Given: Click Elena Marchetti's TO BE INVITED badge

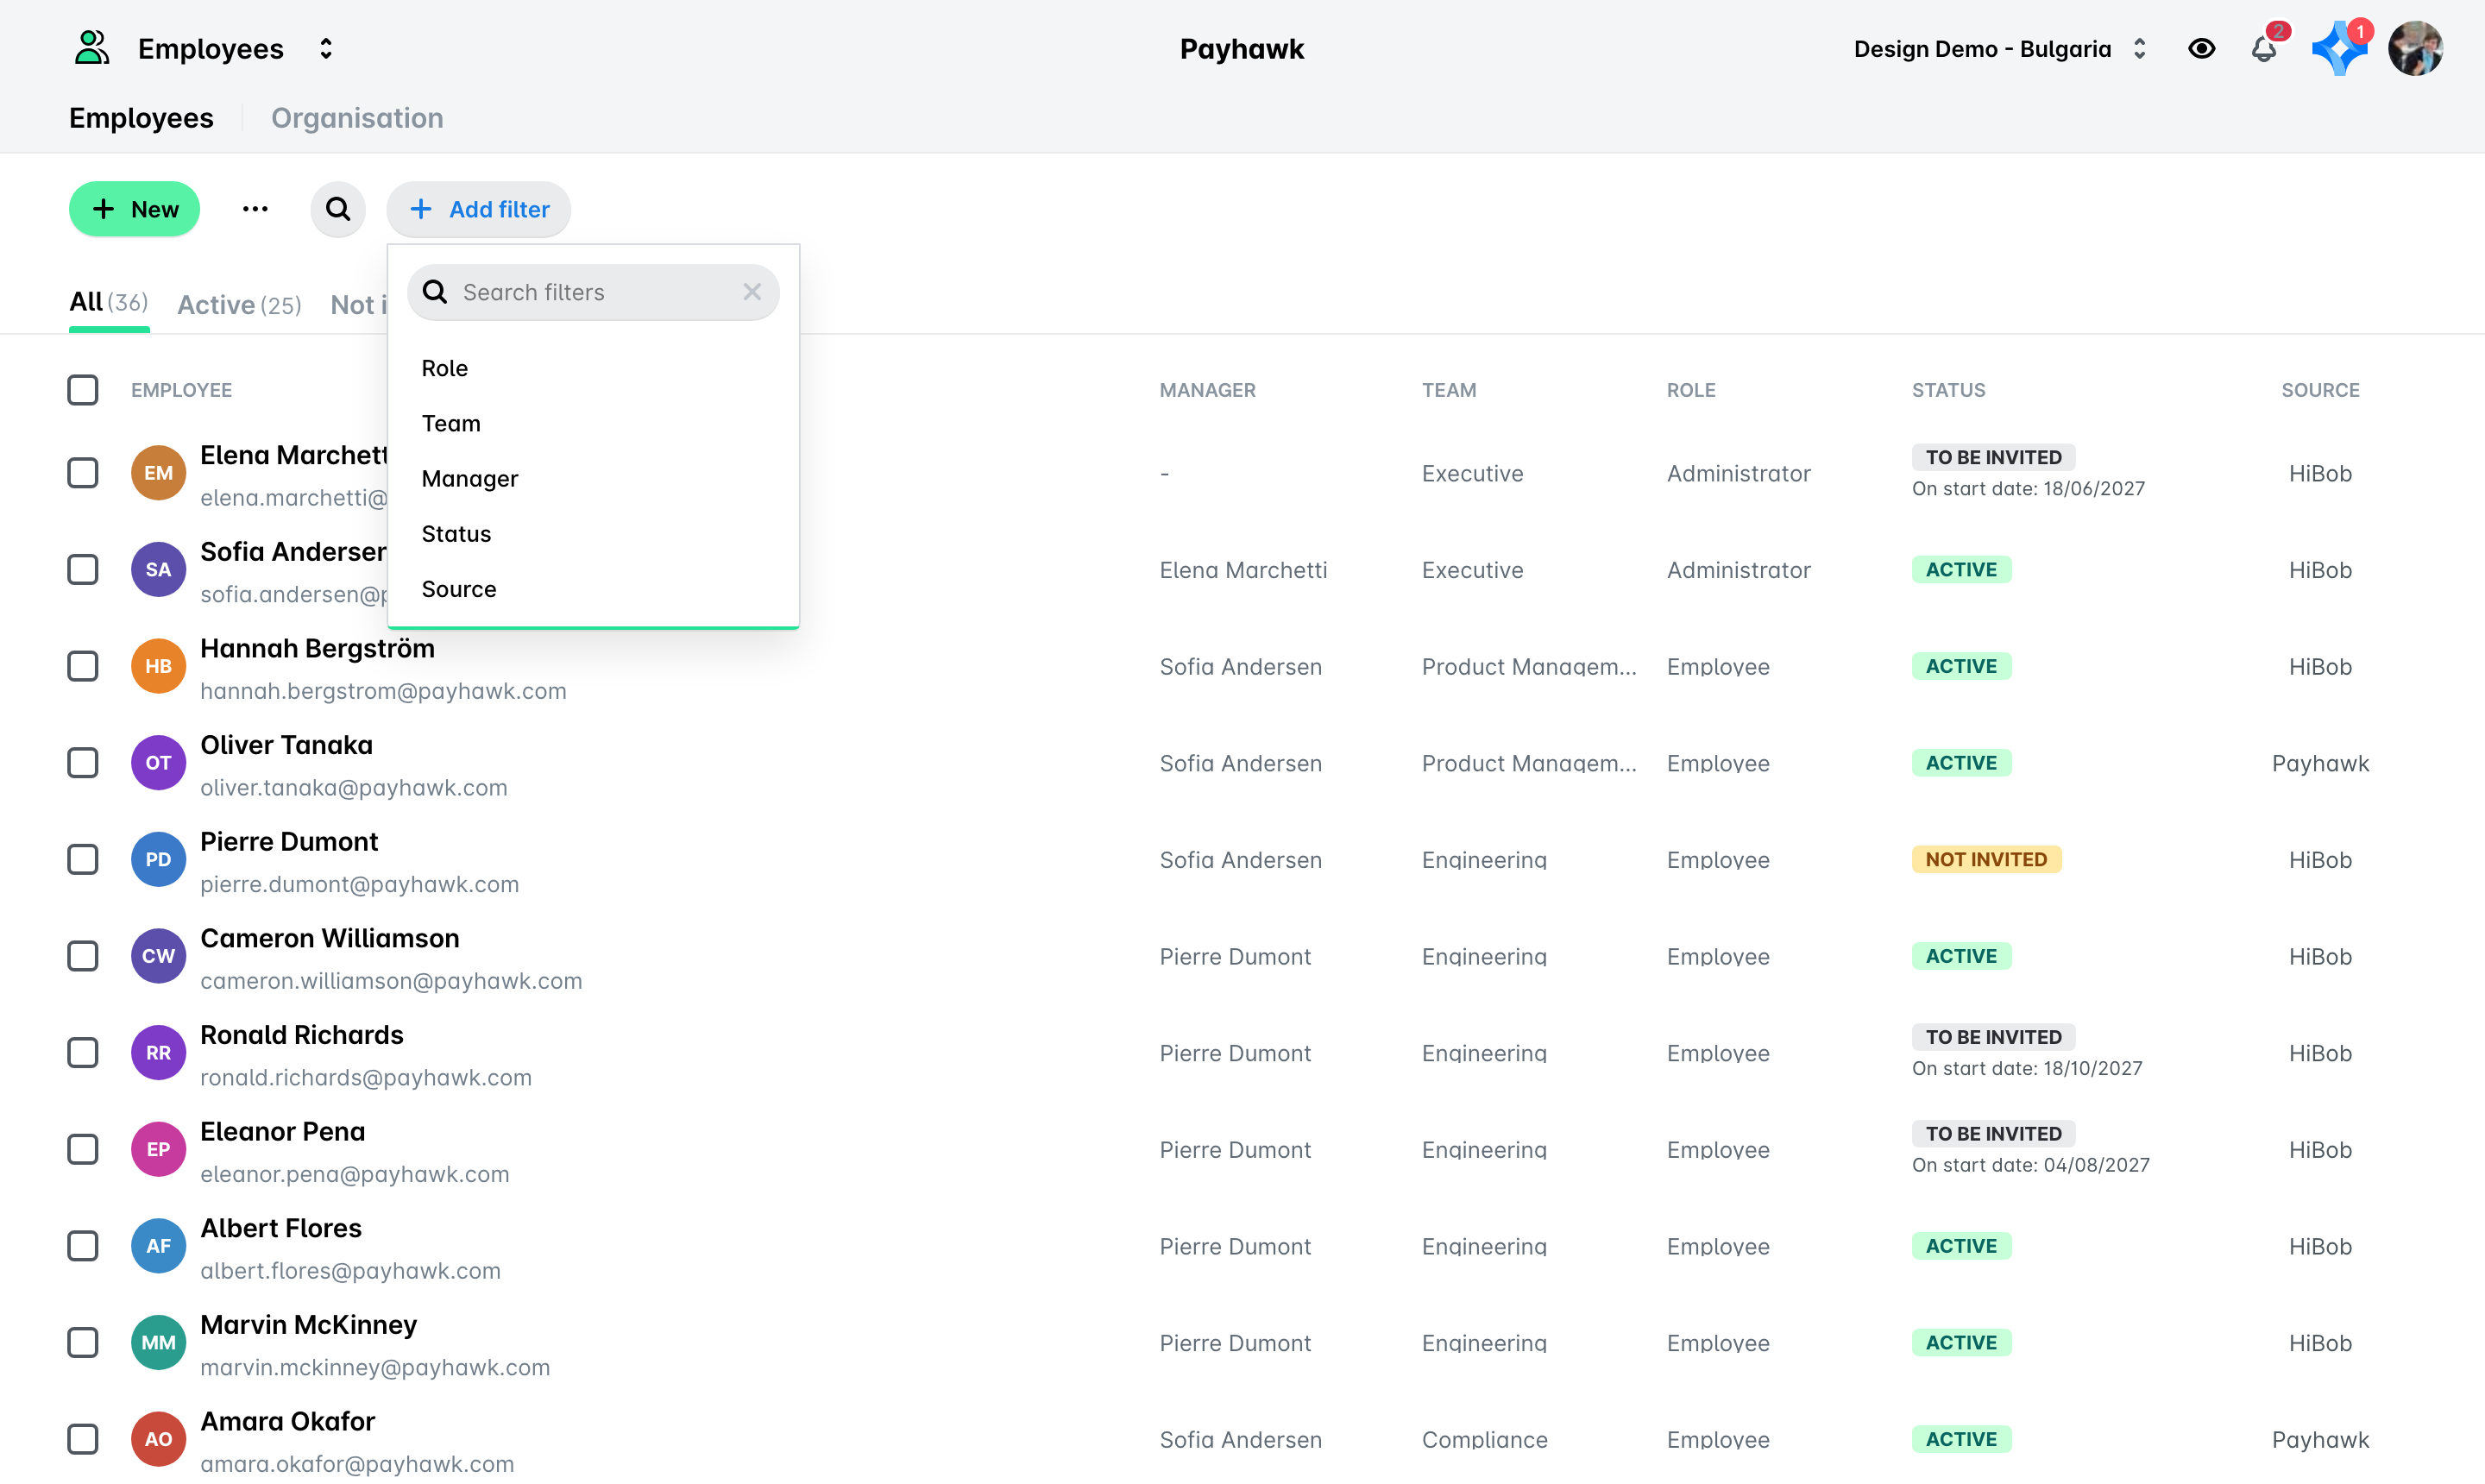Looking at the screenshot, I should pos(1993,457).
